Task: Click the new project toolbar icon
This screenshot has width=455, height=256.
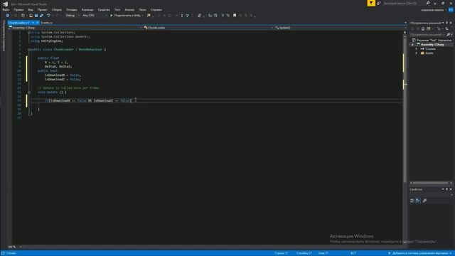Action: [23, 16]
